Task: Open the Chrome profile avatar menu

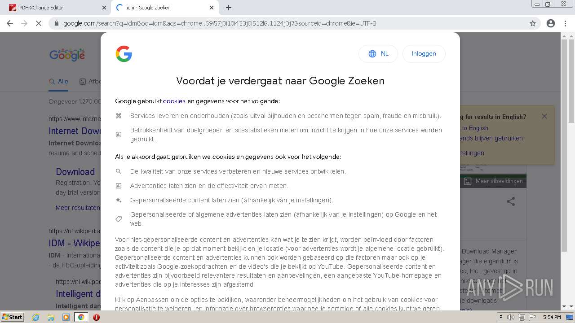Action: (551, 23)
